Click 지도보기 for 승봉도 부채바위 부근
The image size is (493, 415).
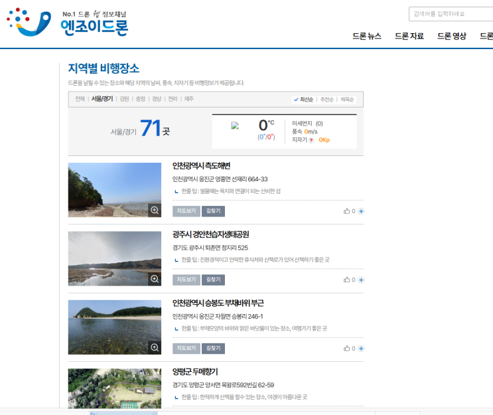(x=186, y=348)
